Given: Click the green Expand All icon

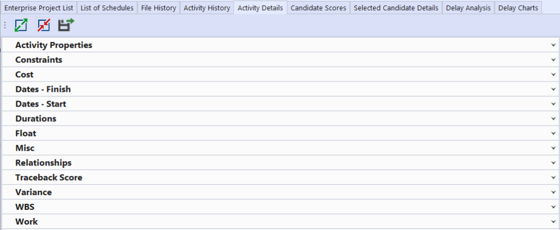Looking at the screenshot, I should point(21,25).
